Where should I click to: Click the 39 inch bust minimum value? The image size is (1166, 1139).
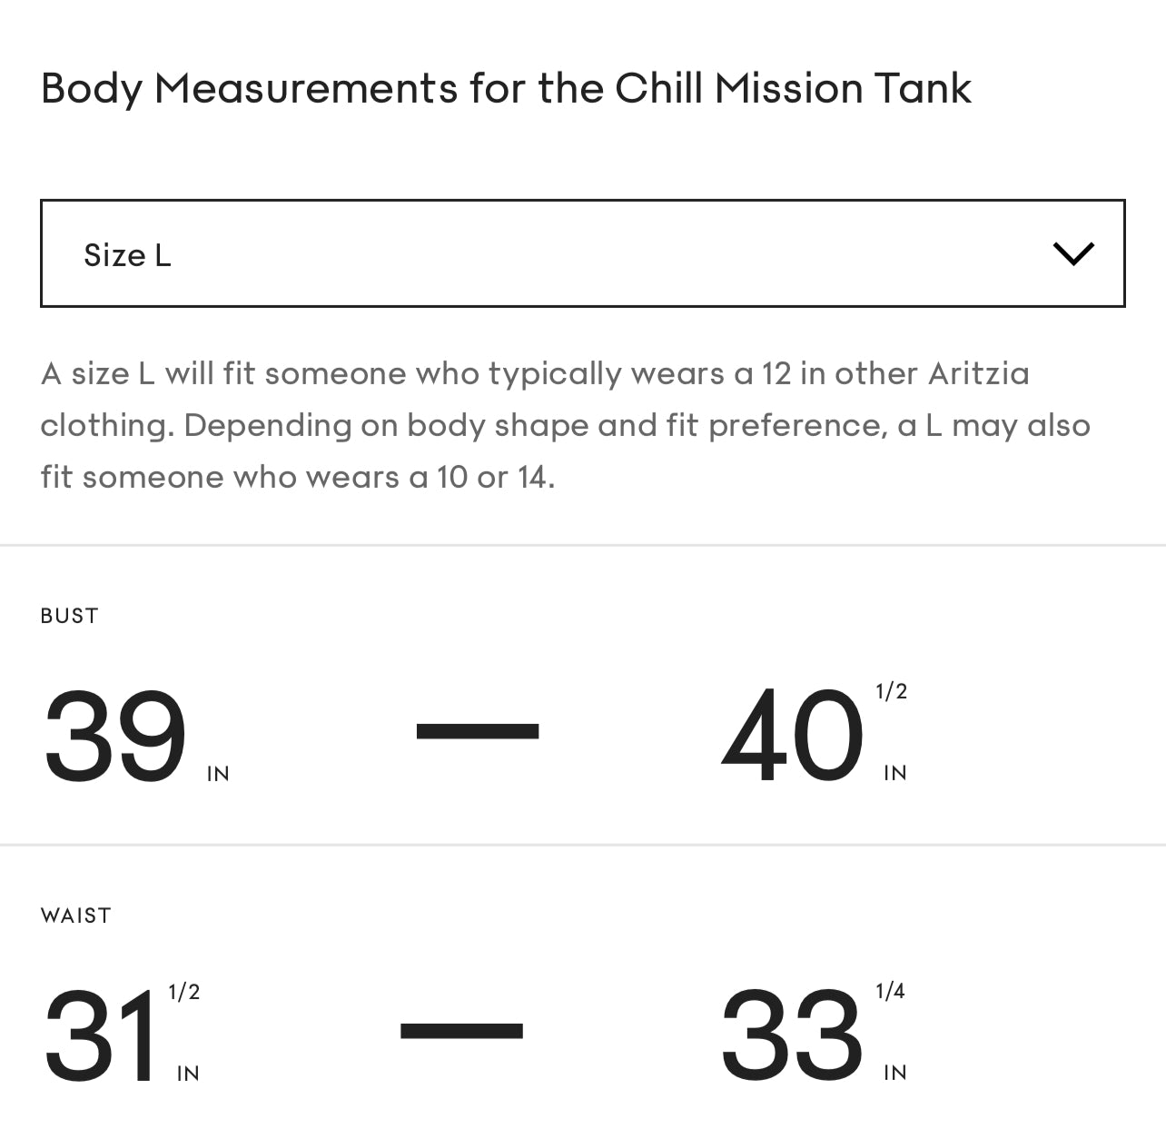point(114,736)
